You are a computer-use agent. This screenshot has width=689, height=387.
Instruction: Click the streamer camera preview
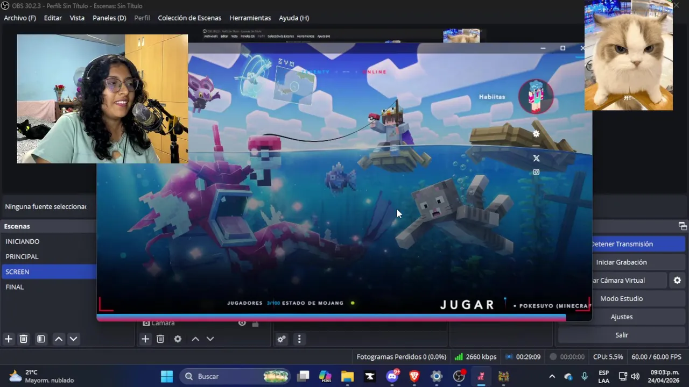point(102,99)
